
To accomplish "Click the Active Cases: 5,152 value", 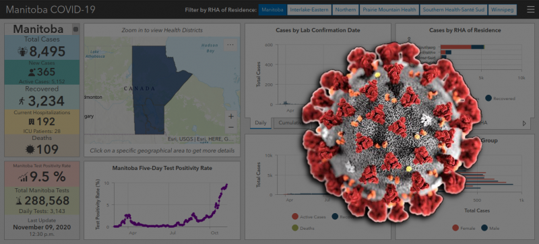I will pyautogui.click(x=42, y=82).
